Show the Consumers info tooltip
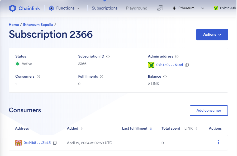Image resolution: width=237 pixels, height=156 pixels. pos(38,77)
